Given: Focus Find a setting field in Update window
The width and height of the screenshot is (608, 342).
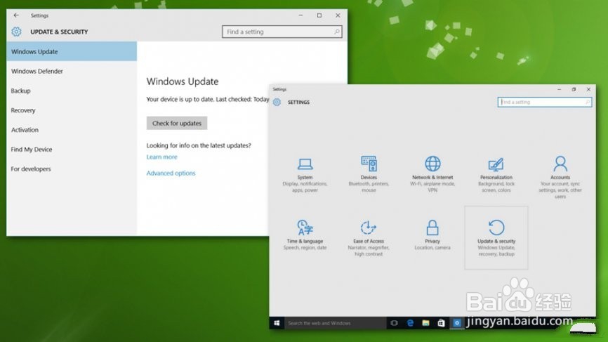Looking at the screenshot, I should [x=282, y=32].
